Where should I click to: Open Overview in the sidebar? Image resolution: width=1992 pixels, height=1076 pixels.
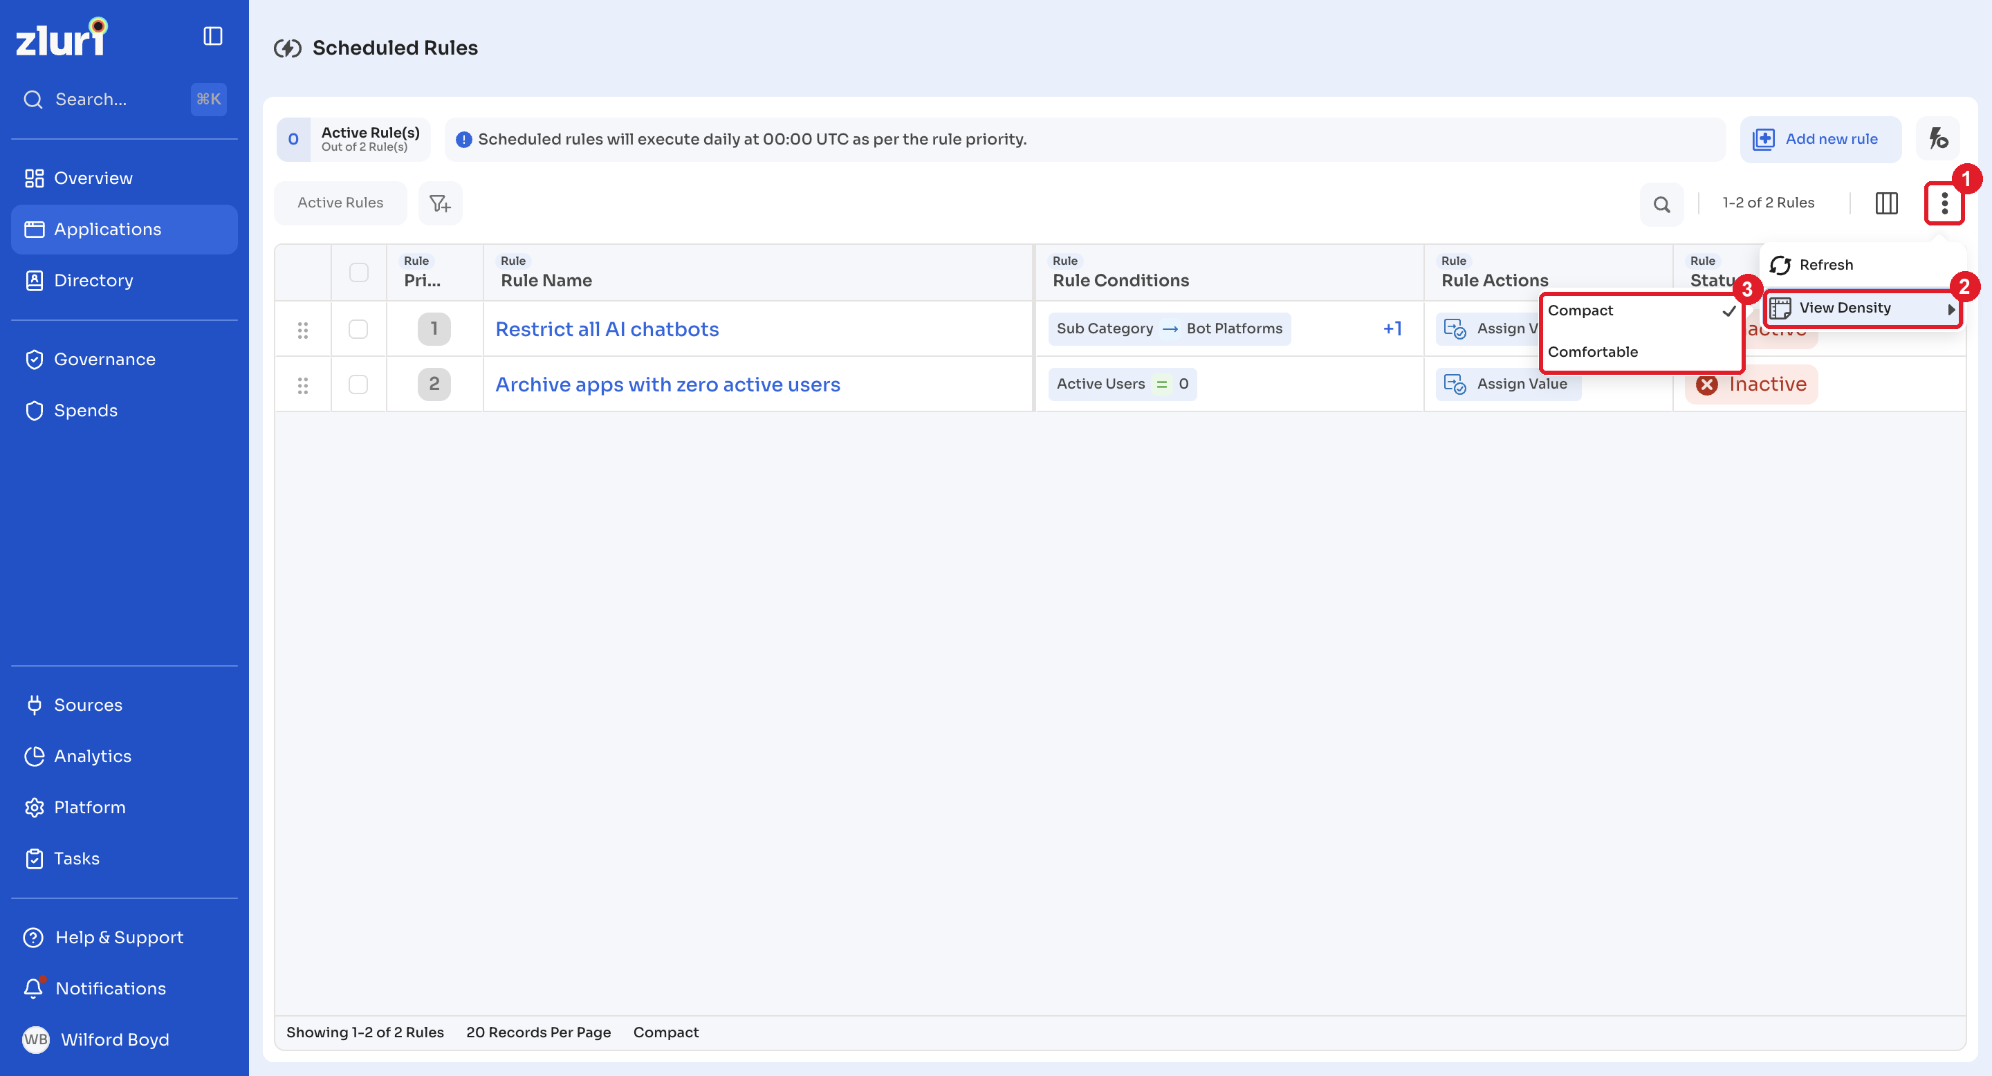[x=124, y=178]
